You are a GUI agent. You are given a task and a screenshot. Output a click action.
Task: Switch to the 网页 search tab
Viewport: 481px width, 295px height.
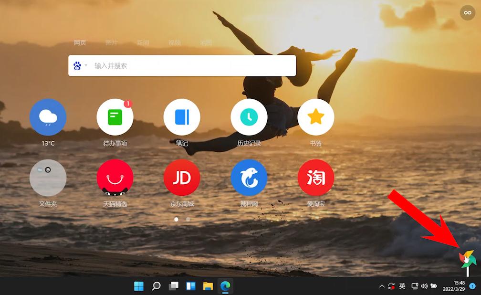point(80,43)
